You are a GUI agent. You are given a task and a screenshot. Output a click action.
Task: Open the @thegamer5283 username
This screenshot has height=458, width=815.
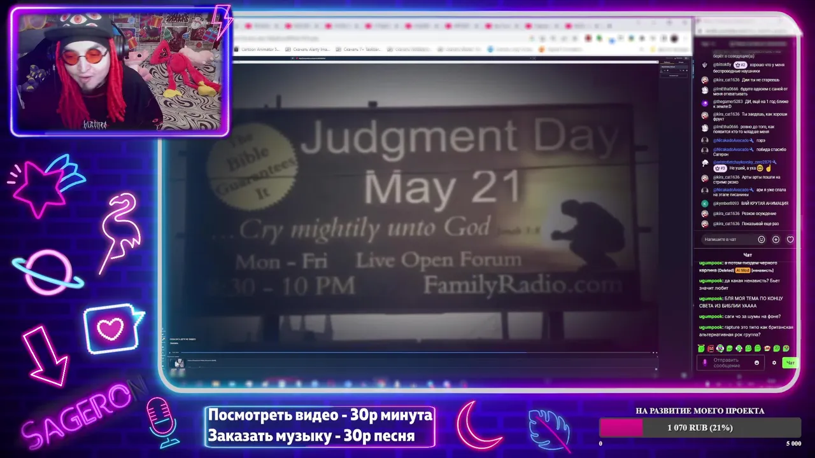coord(728,102)
